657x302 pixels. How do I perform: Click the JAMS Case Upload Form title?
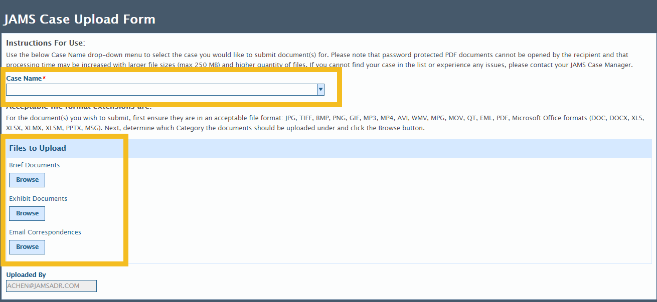tap(80, 20)
